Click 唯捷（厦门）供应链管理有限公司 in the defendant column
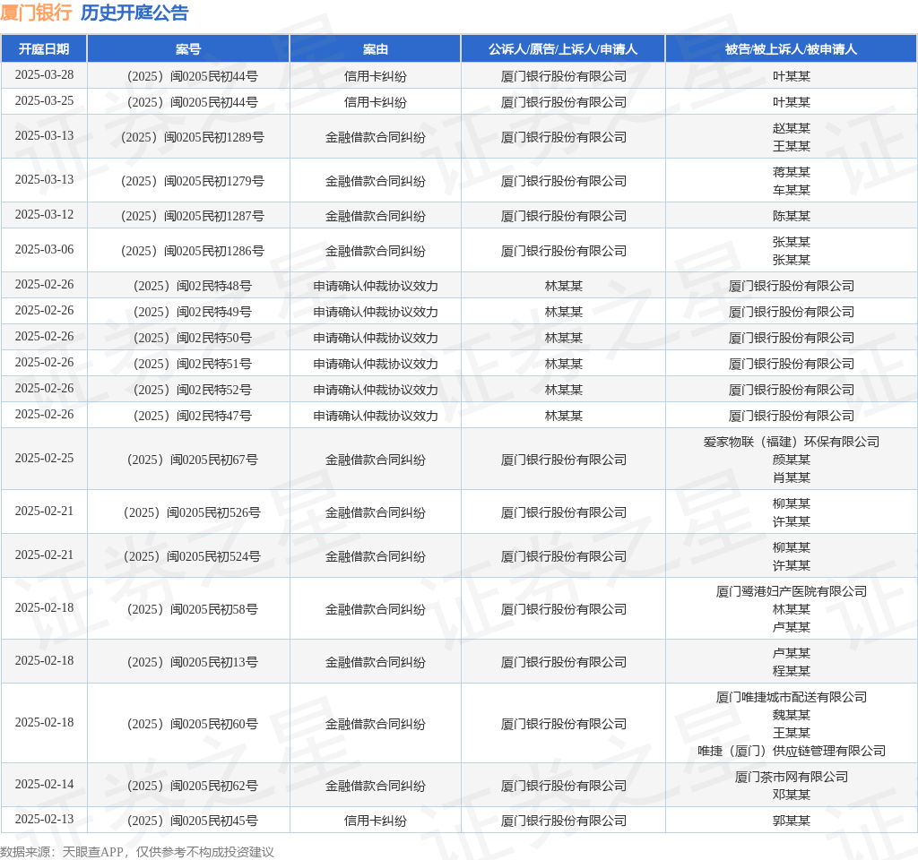Image resolution: width=918 pixels, height=860 pixels. [x=791, y=751]
